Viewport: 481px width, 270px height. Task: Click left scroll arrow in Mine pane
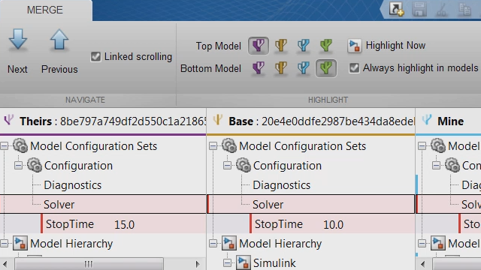422,264
